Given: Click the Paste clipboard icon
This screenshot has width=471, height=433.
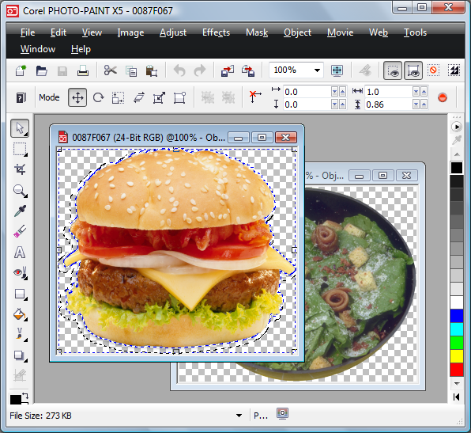Looking at the screenshot, I should (152, 71).
